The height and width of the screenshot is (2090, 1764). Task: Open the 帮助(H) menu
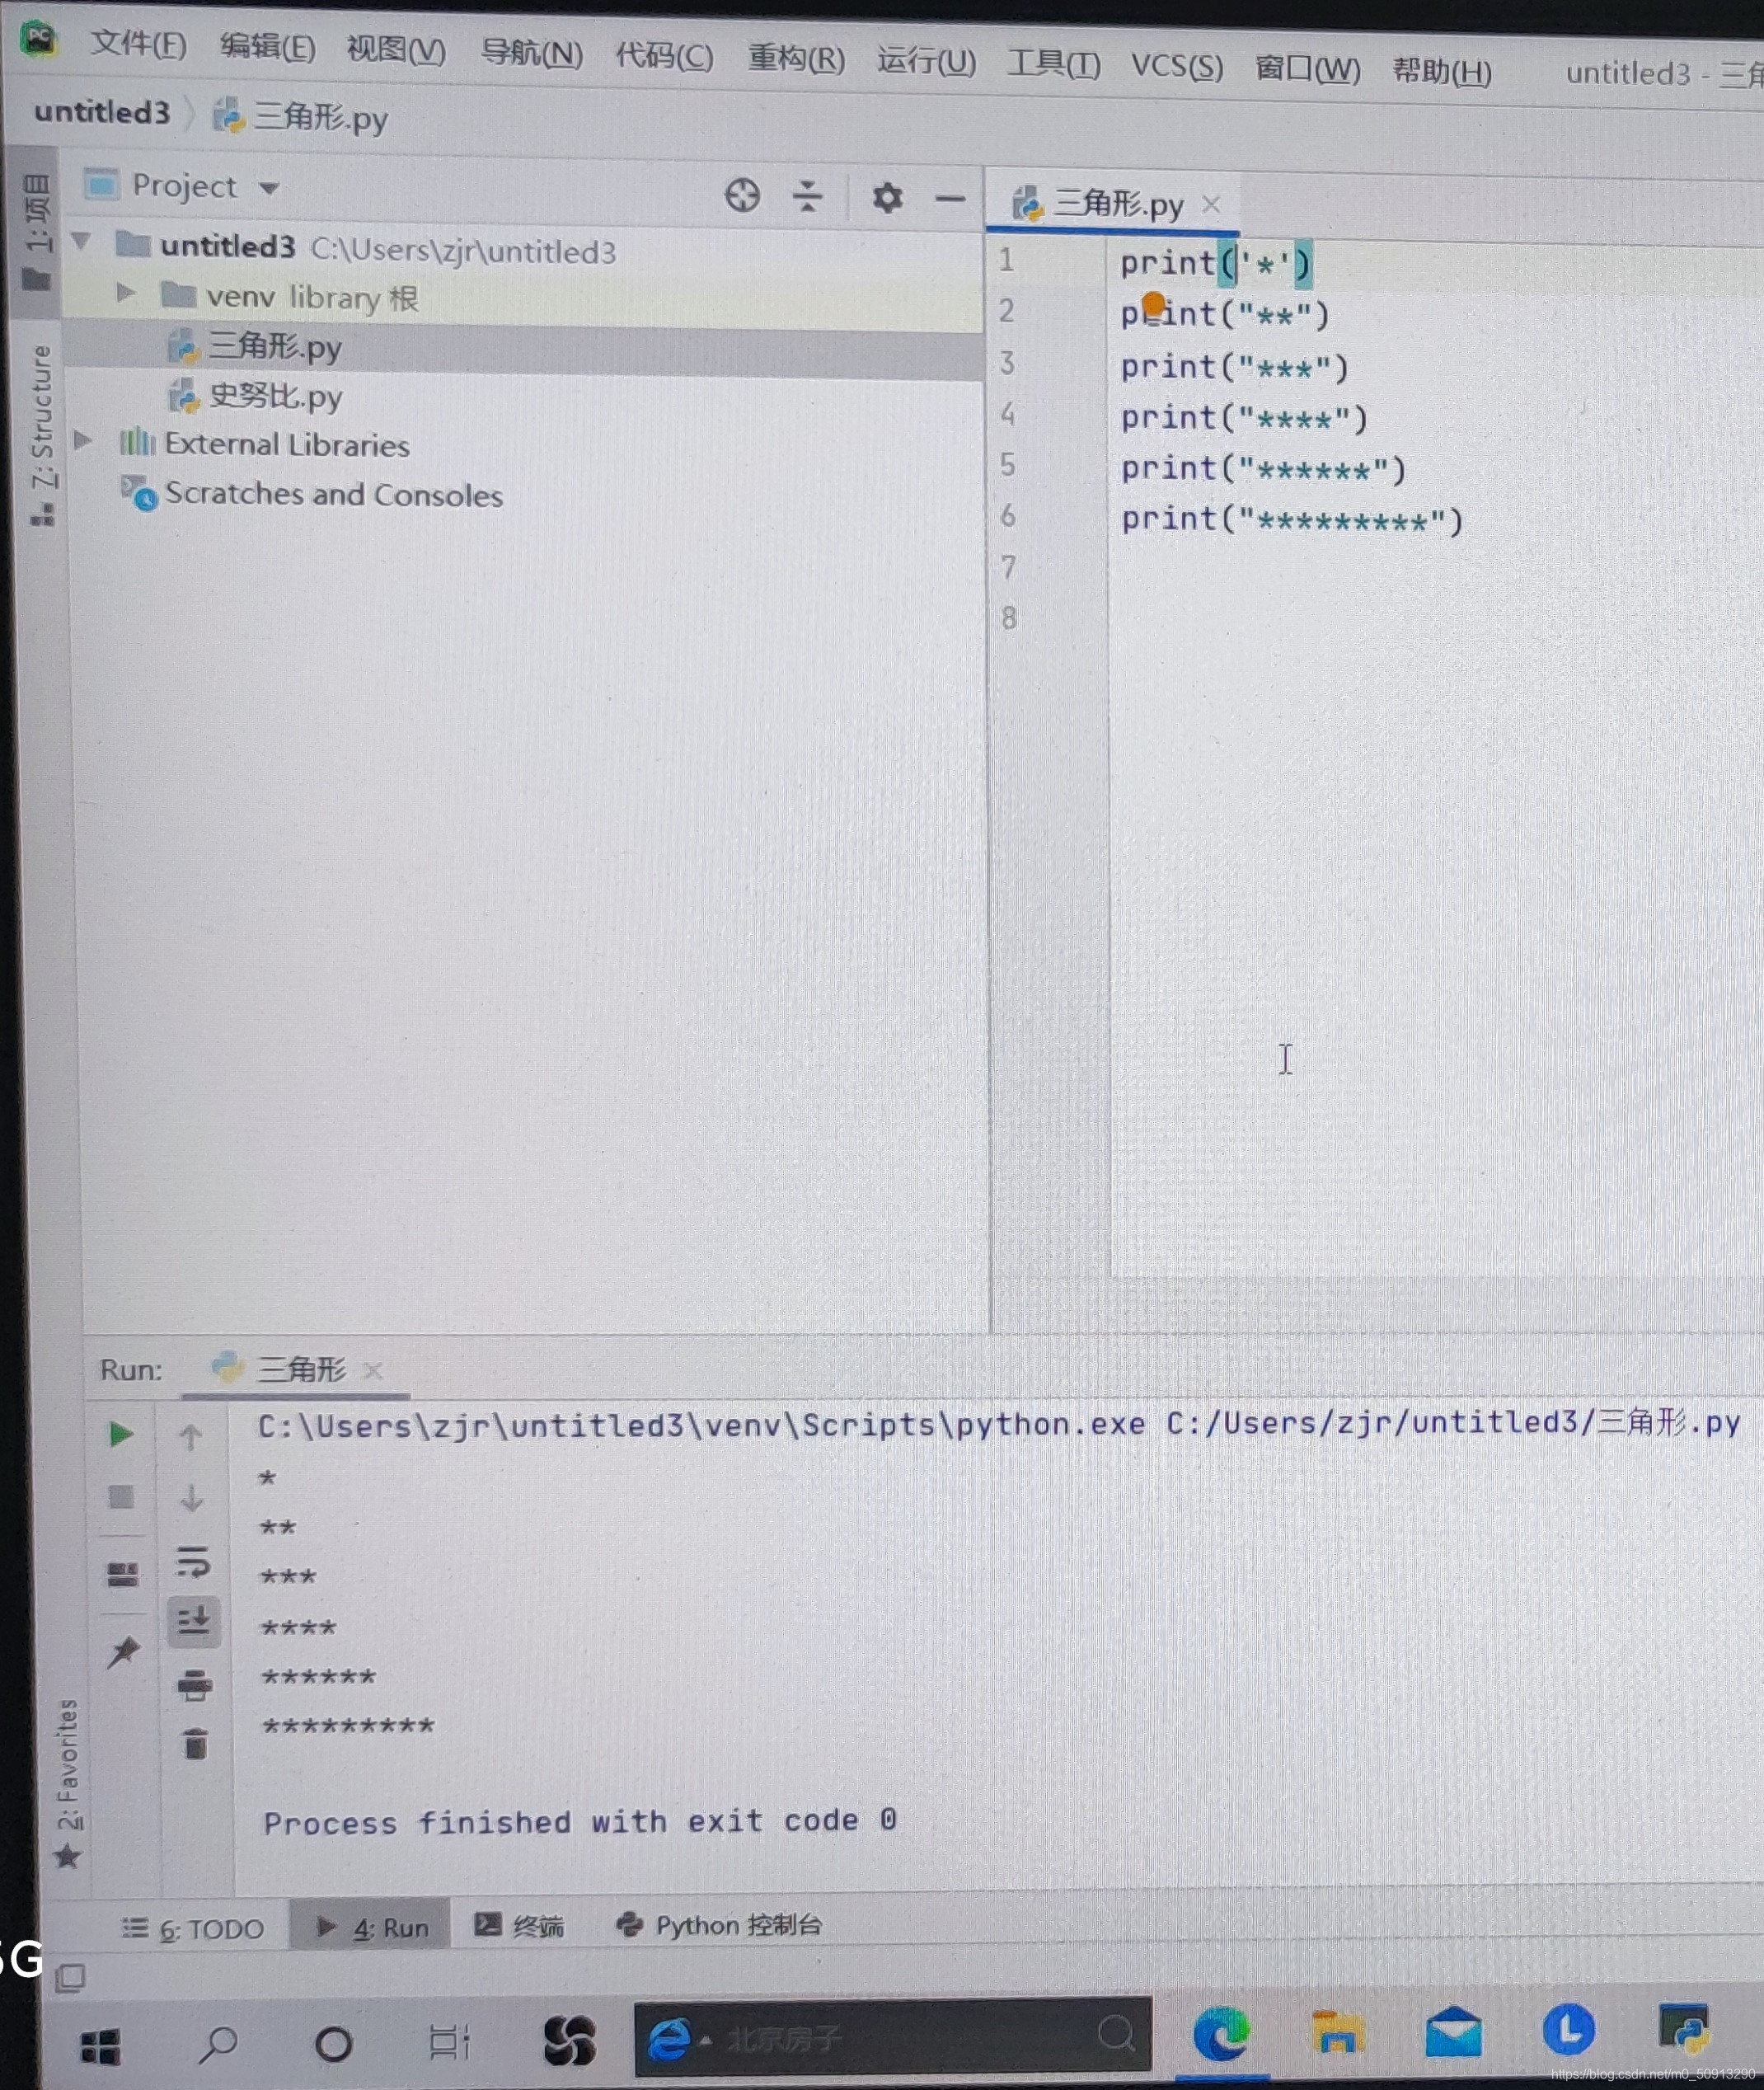[1442, 71]
